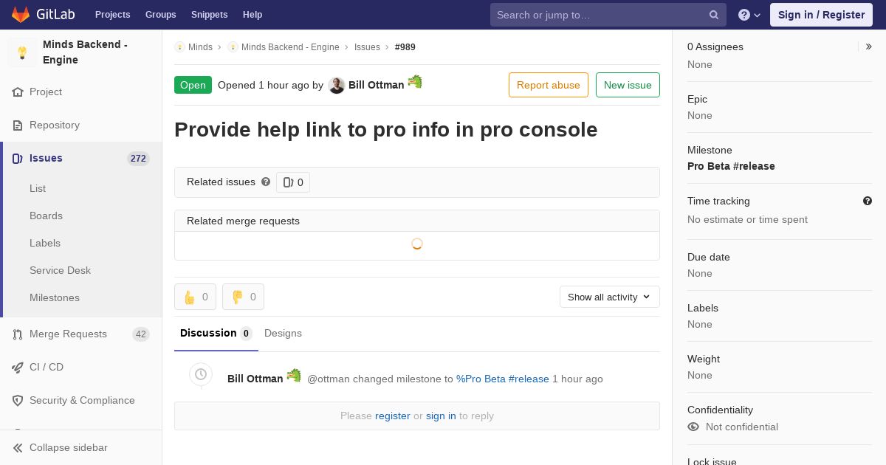This screenshot has height=465, width=886.
Task: Click the Security & Compliance shield icon
Action: (x=18, y=401)
